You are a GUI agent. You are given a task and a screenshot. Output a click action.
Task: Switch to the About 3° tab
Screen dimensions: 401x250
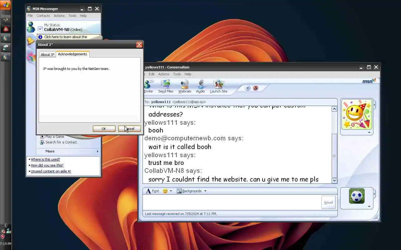[47, 55]
